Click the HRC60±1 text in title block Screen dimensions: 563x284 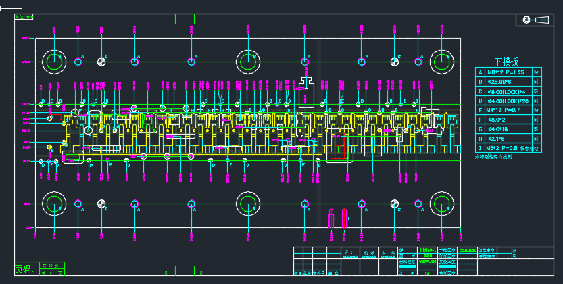[x=427, y=250]
